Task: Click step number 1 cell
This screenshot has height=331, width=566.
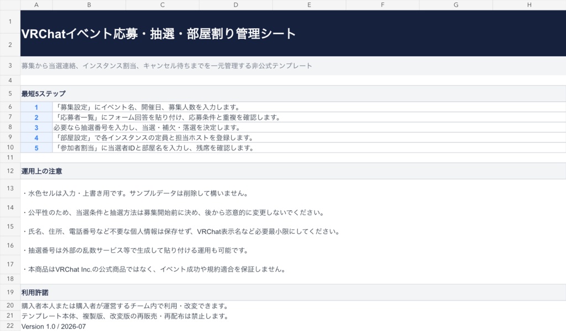Action: click(36, 107)
